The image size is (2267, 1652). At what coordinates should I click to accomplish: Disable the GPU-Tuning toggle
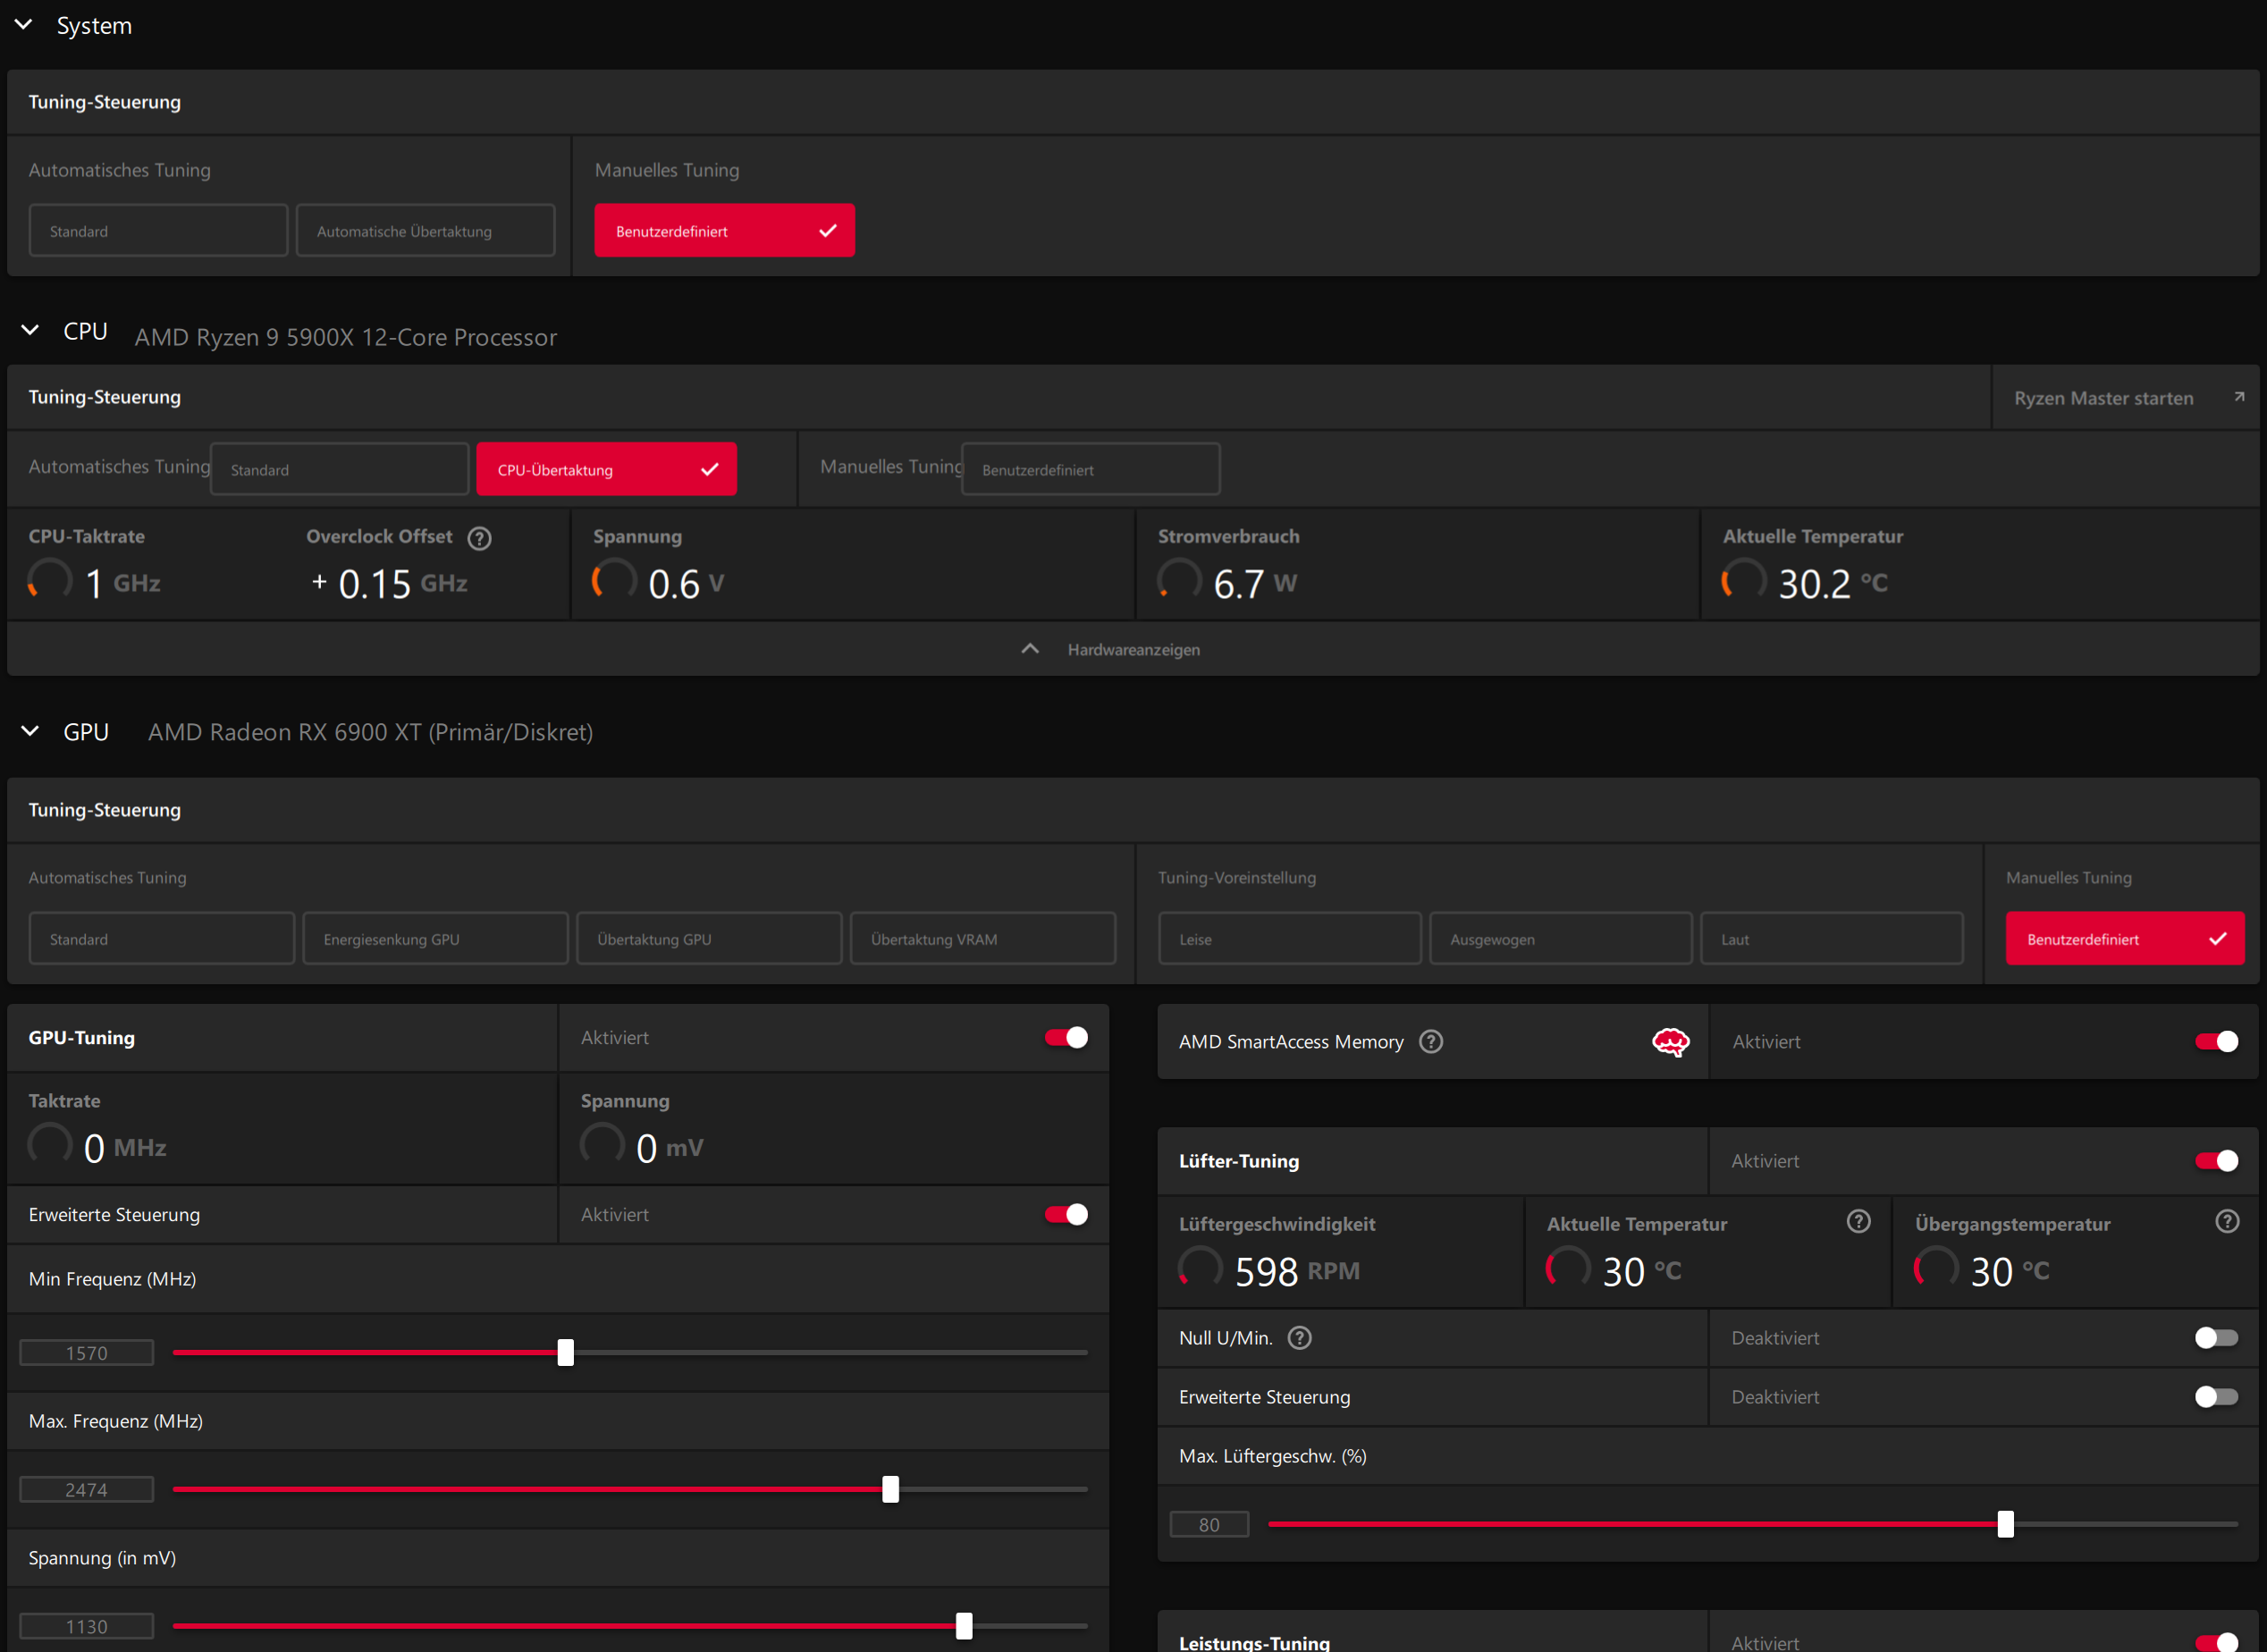(1066, 1037)
